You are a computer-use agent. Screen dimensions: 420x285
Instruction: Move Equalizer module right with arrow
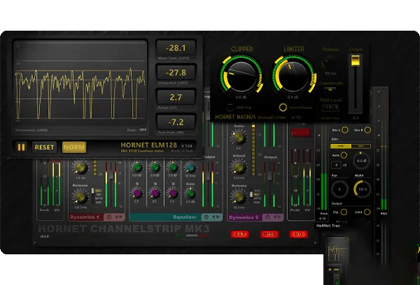coord(218,217)
